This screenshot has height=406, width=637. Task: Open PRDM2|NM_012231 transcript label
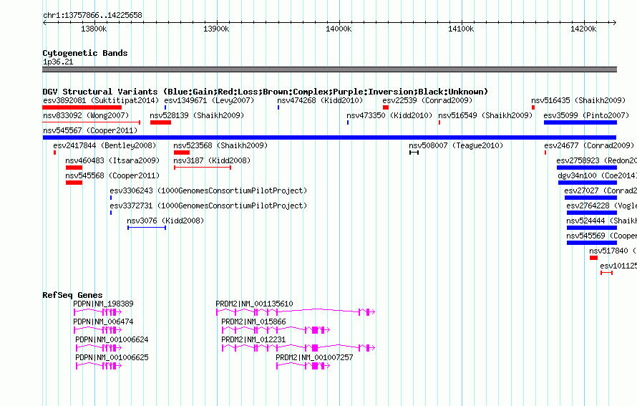point(253,339)
